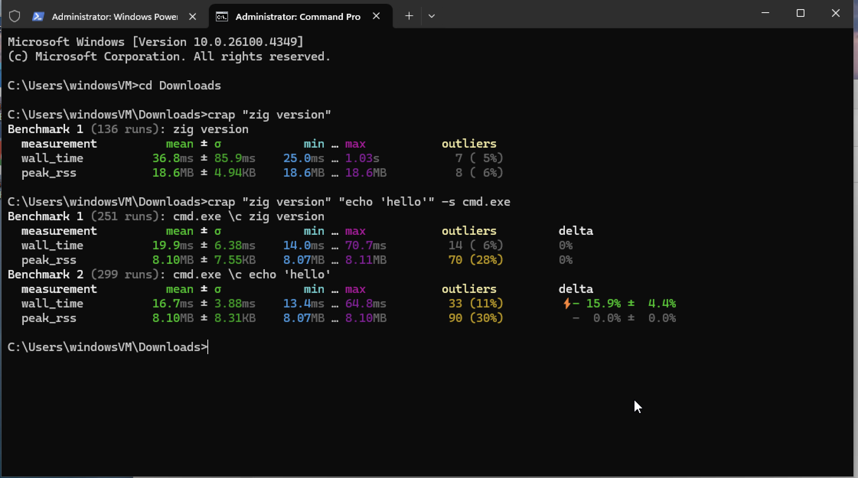The width and height of the screenshot is (858, 478).
Task: Close the terminal window
Action: tap(836, 13)
